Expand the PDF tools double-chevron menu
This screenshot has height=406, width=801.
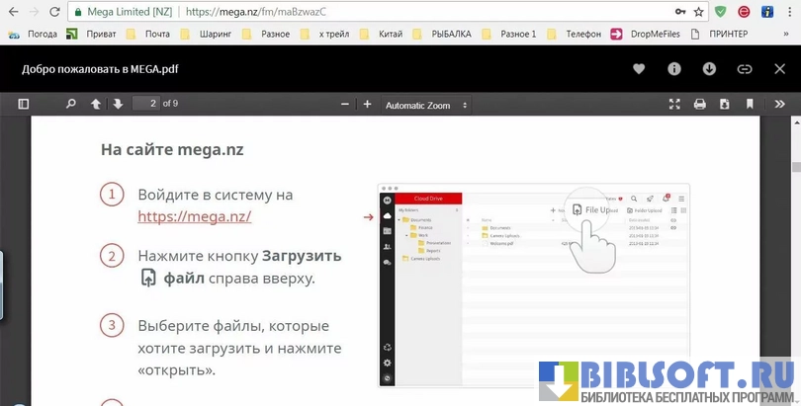point(775,104)
